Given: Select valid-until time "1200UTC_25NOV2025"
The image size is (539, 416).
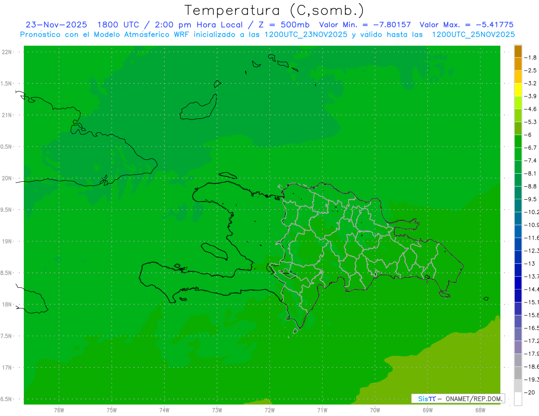Looking at the screenshot, I should coord(473,35).
